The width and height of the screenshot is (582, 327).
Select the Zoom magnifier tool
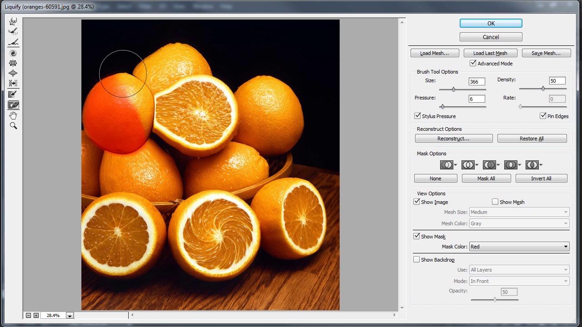click(x=13, y=126)
